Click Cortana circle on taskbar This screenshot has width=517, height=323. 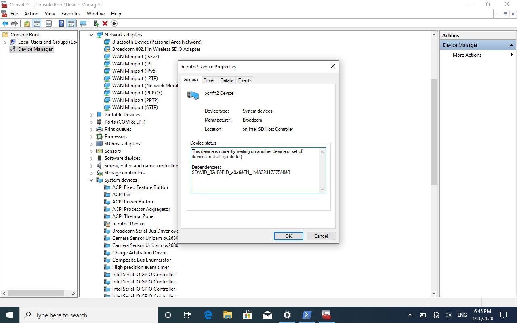(x=168, y=315)
